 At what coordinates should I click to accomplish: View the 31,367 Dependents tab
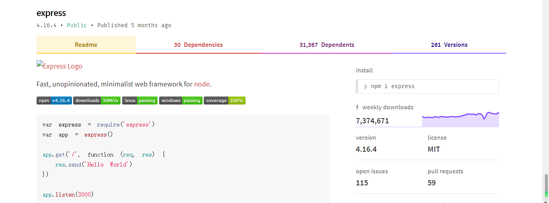(327, 45)
